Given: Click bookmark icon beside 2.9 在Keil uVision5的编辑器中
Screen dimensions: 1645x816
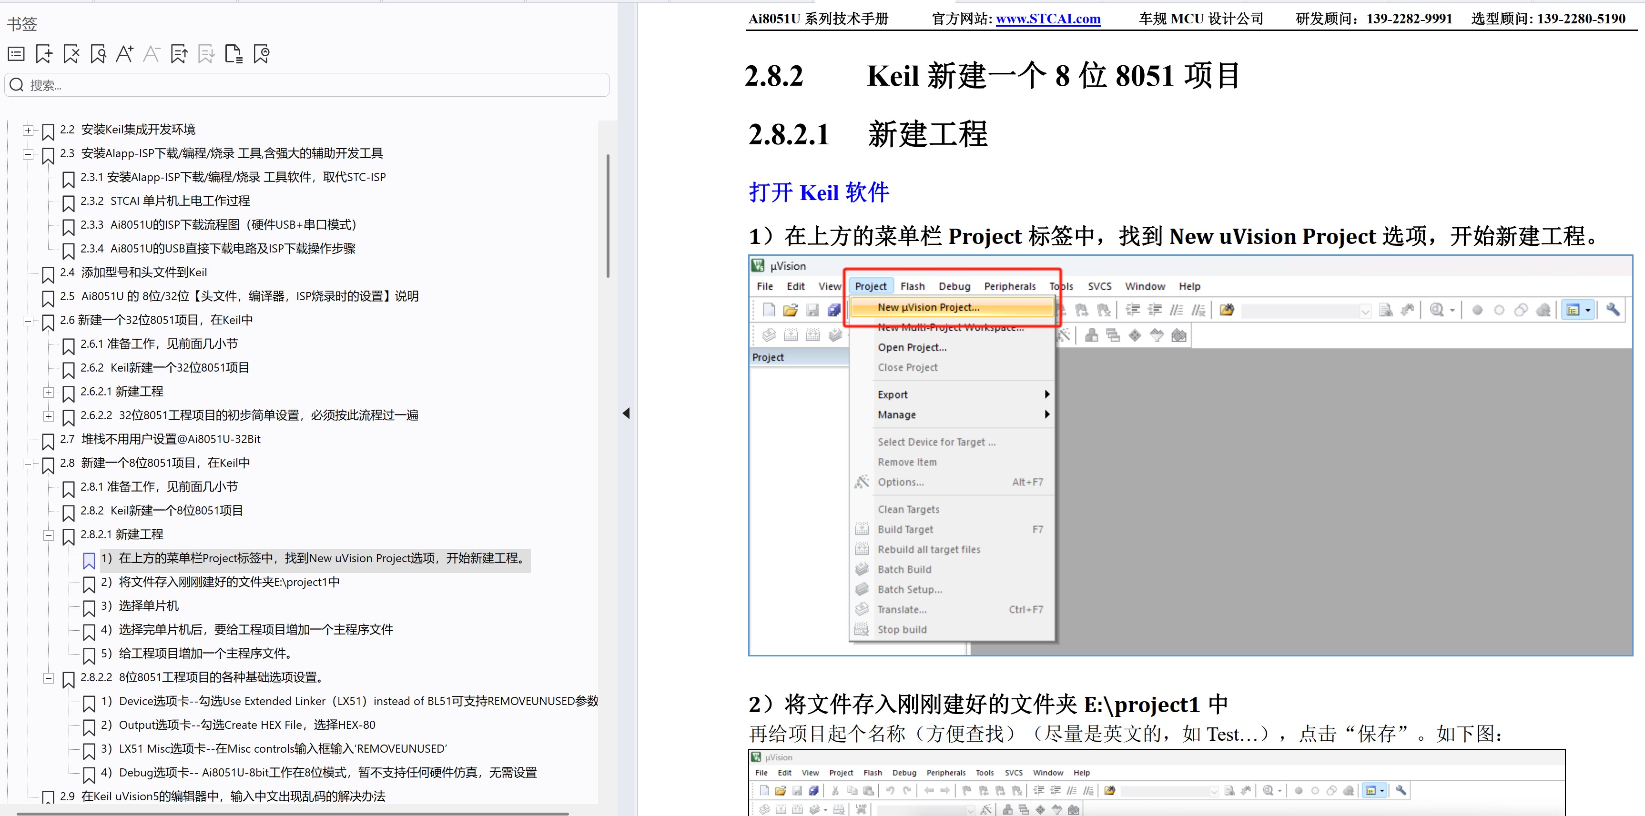Looking at the screenshot, I should click(48, 797).
